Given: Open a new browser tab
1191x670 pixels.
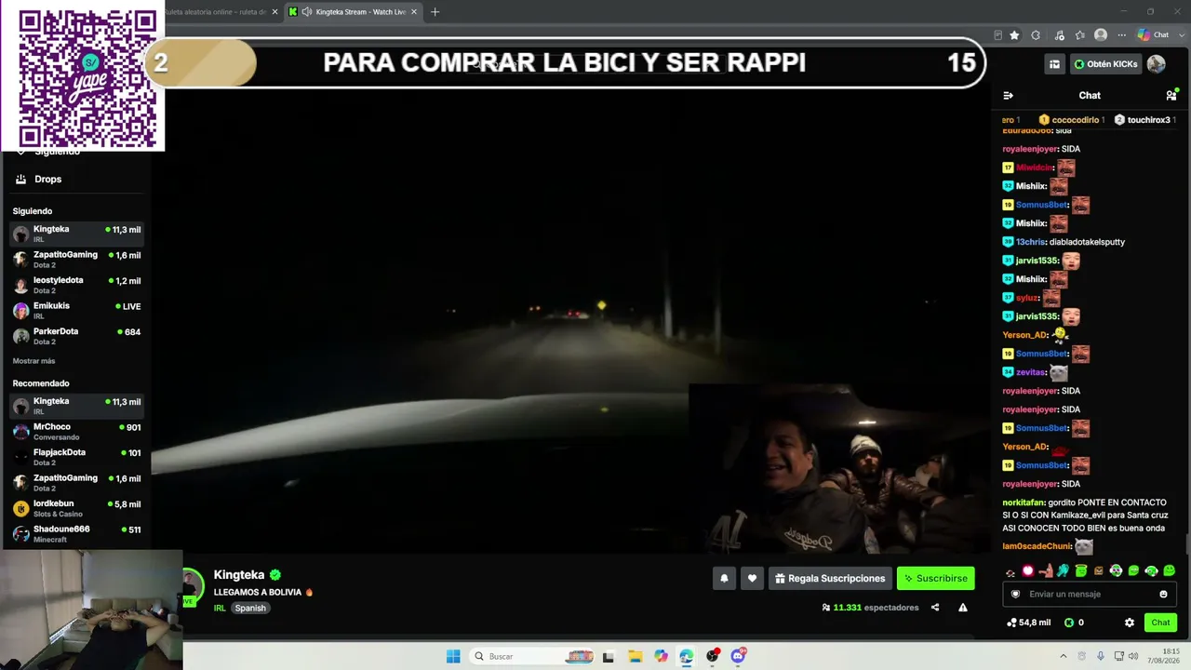Looking at the screenshot, I should tap(435, 12).
